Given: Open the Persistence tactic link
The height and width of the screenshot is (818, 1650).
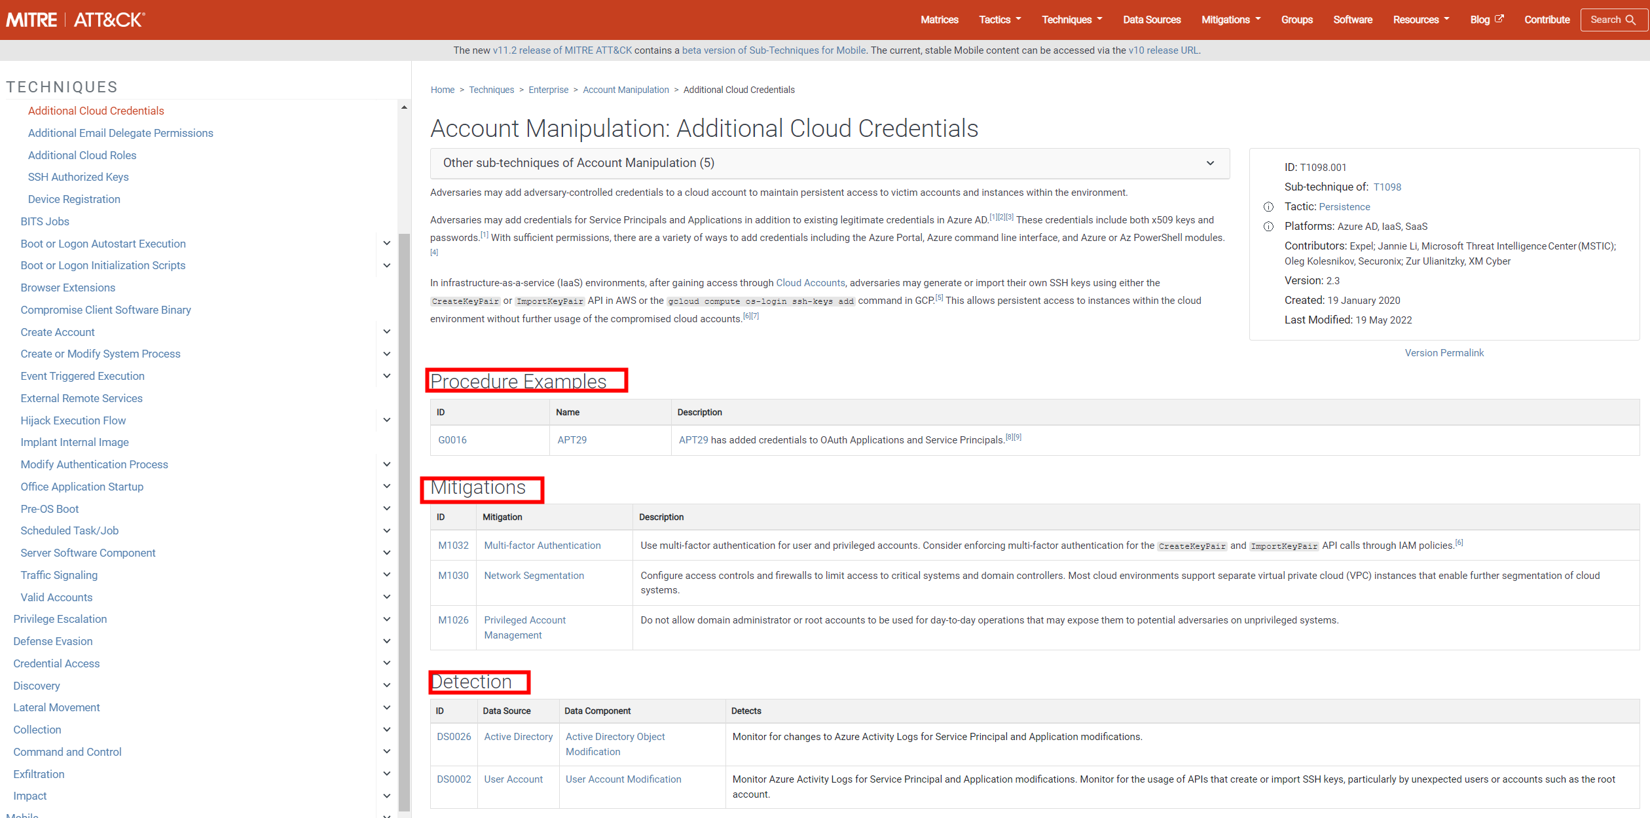Looking at the screenshot, I should pos(1344,207).
